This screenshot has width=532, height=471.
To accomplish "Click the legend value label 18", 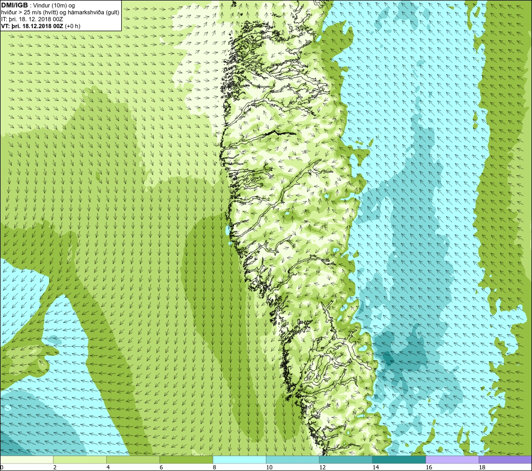I will coord(482,468).
